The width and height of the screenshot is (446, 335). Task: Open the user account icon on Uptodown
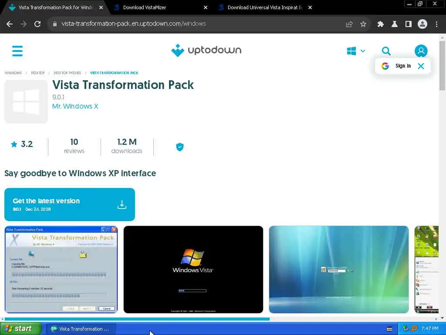coord(421,51)
